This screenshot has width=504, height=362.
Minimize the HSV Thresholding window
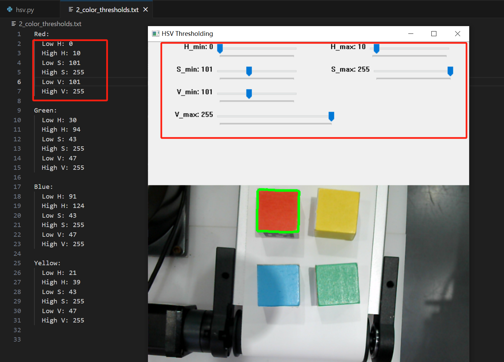click(x=411, y=33)
